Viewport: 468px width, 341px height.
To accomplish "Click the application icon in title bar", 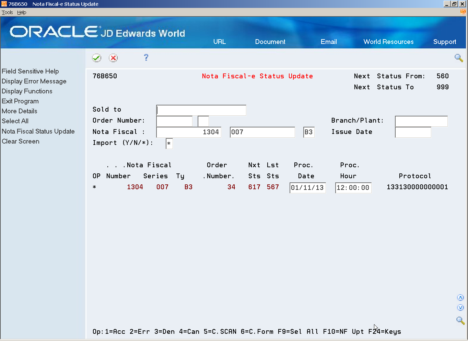I will (4, 4).
